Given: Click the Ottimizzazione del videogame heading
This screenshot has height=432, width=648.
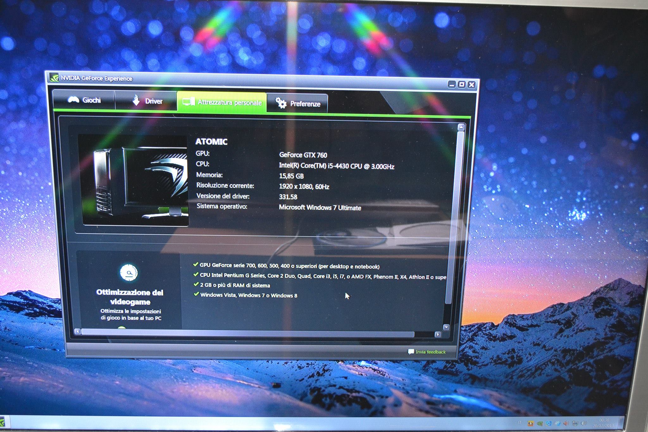Looking at the screenshot, I should click(130, 297).
